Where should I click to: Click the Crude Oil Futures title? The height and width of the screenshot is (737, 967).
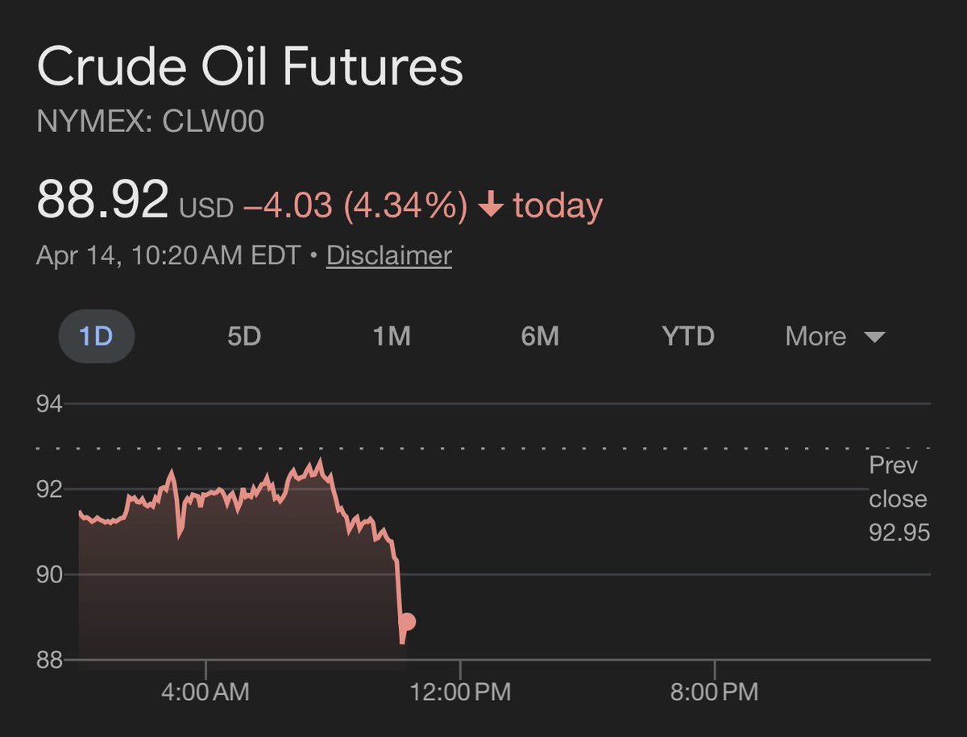click(250, 68)
